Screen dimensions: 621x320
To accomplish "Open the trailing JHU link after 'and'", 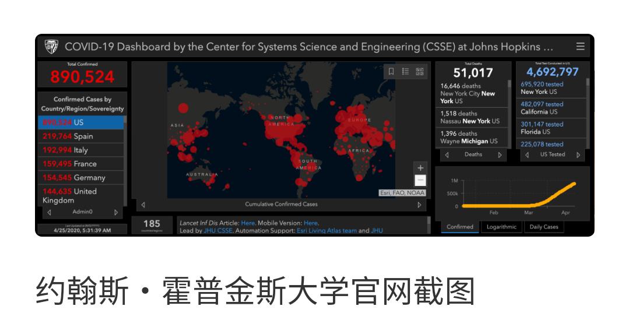I will tap(377, 230).
